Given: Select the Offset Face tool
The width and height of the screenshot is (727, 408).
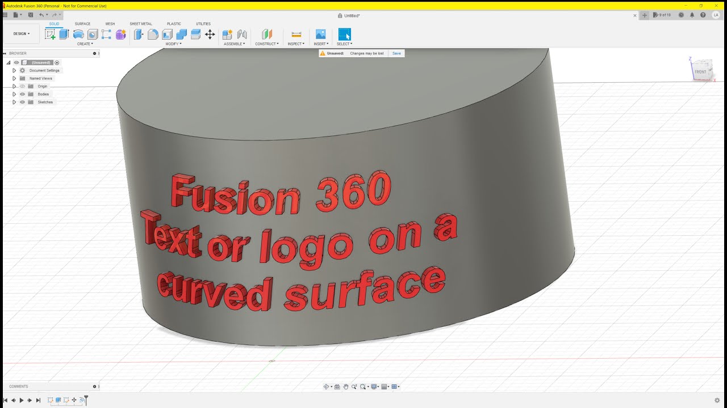Looking at the screenshot, I should pos(195,35).
